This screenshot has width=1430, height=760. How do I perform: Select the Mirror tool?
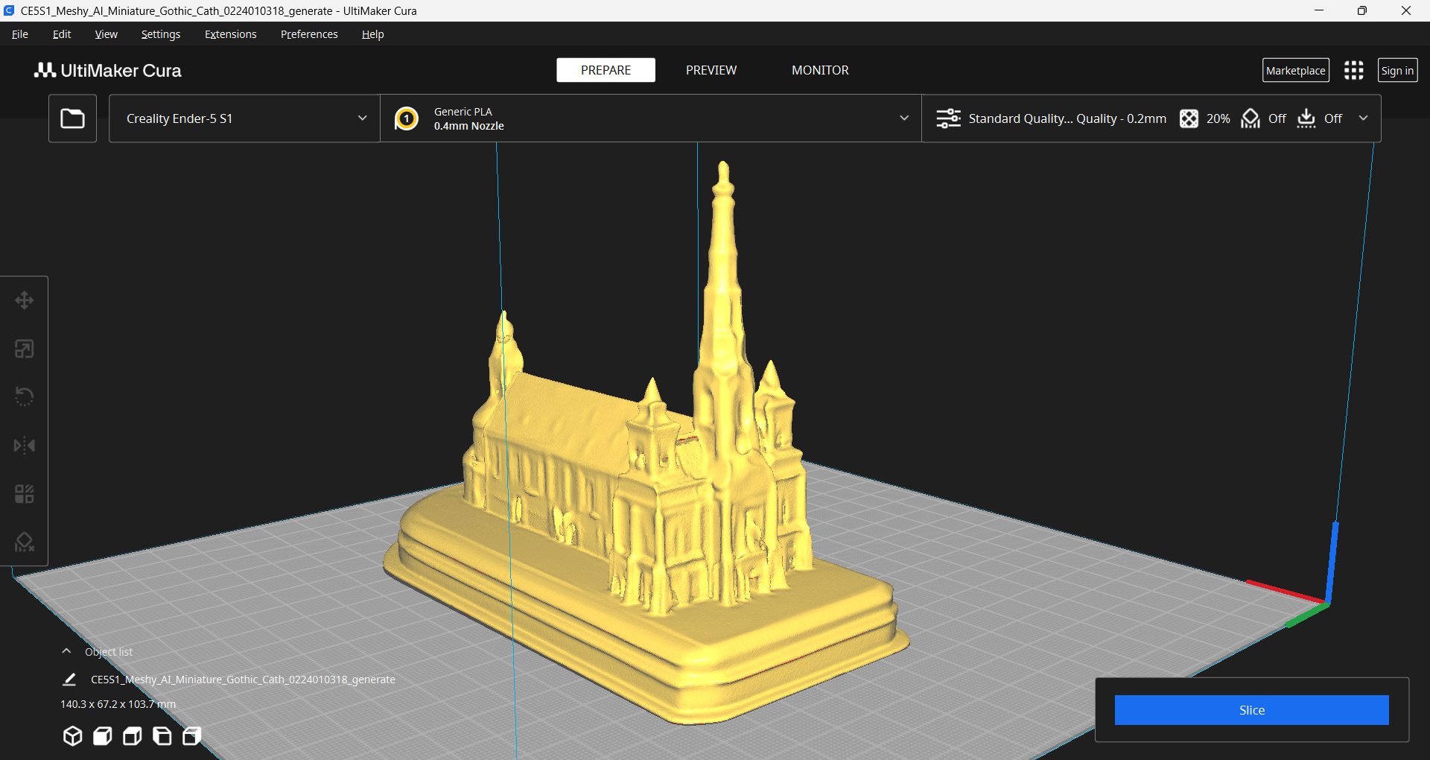pos(25,445)
